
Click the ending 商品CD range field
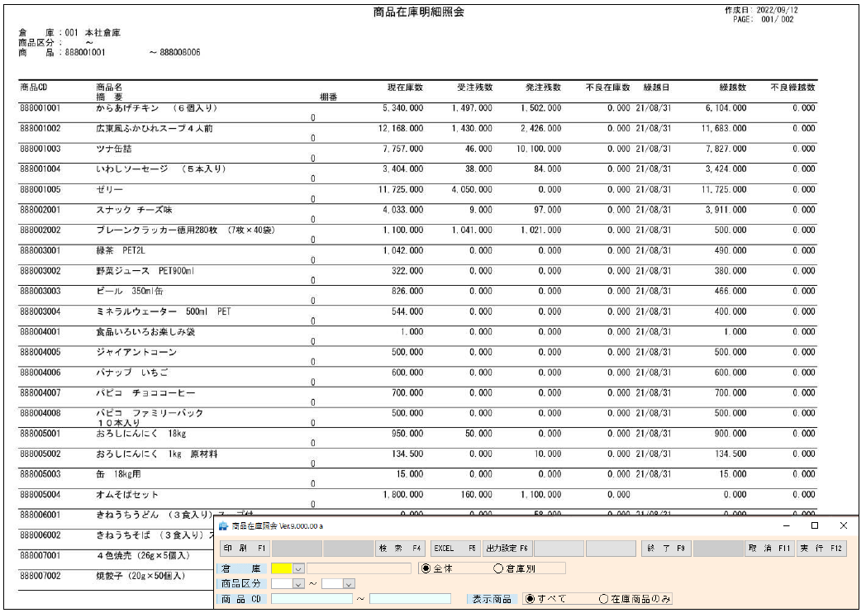pos(409,597)
